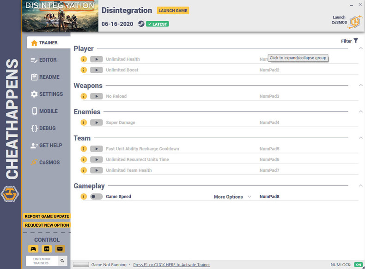Open info for Unlimited Team Health

tap(84, 170)
